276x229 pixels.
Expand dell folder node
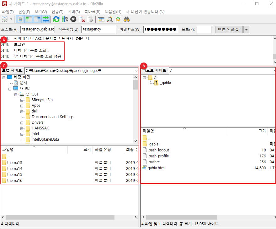(x=22, y=112)
